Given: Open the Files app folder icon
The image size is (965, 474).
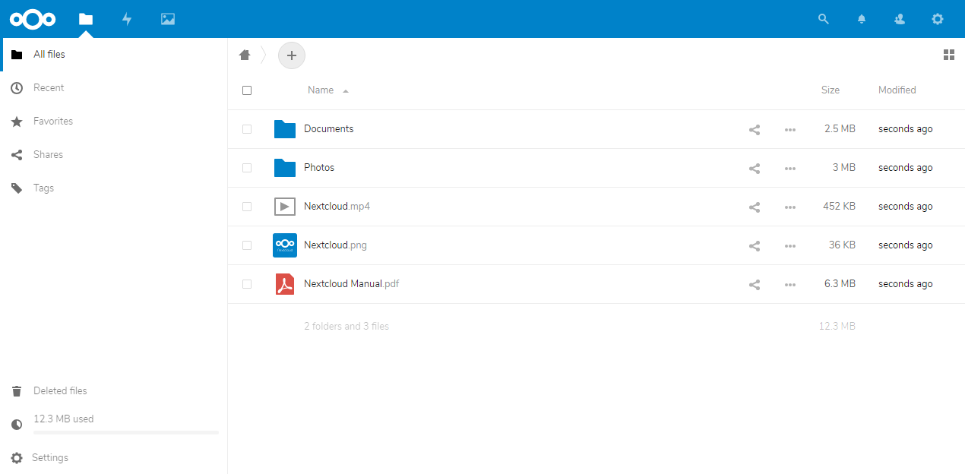Looking at the screenshot, I should [x=86, y=19].
